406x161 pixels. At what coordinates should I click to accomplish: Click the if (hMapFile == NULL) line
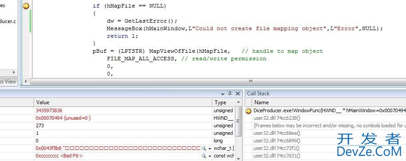[x=129, y=6]
